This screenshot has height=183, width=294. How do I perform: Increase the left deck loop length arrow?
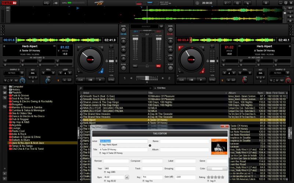(x=70, y=73)
